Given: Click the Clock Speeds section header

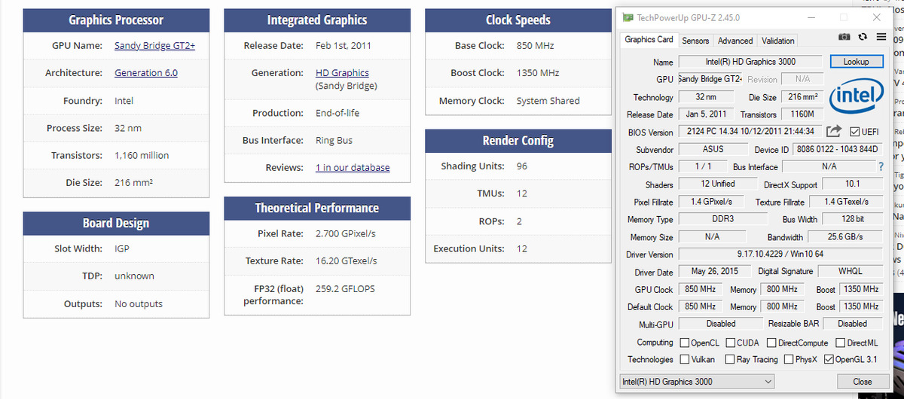Looking at the screenshot, I should coord(518,20).
